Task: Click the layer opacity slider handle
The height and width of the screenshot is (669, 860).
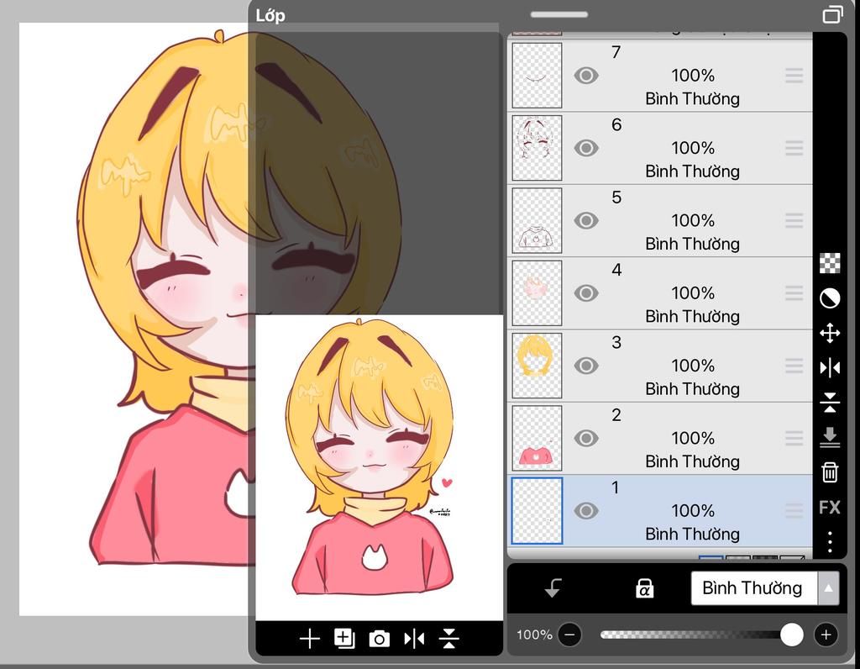Action: (791, 635)
